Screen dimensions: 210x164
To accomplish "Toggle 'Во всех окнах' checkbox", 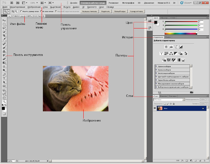I will coord(41,11).
